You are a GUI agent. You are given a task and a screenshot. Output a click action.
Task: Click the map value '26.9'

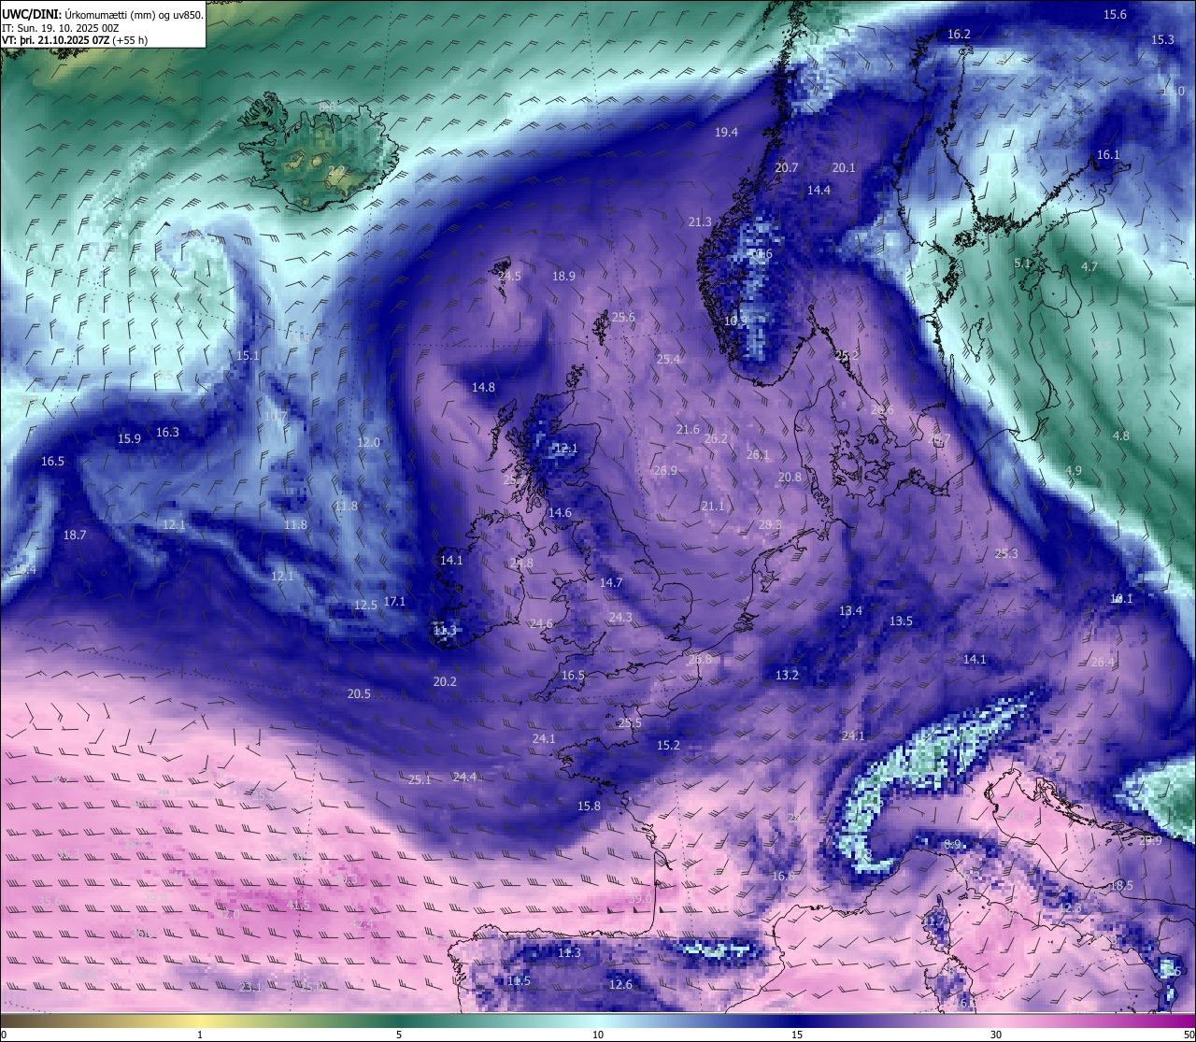pyautogui.click(x=665, y=470)
